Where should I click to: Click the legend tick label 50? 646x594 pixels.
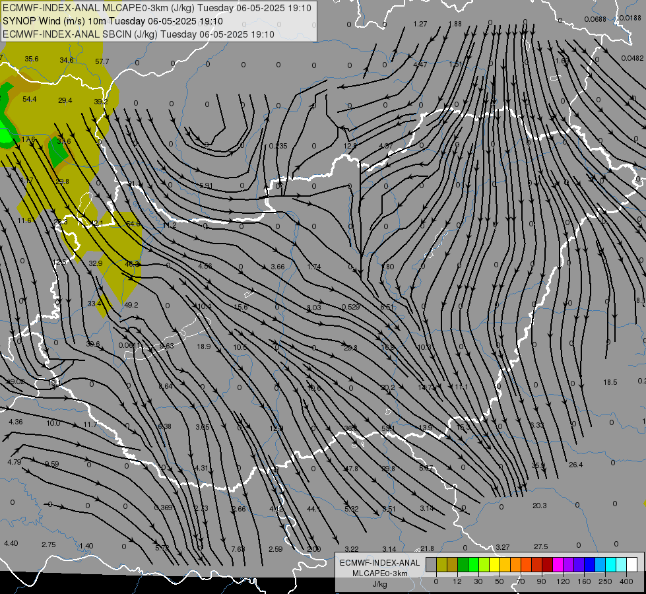click(499, 581)
